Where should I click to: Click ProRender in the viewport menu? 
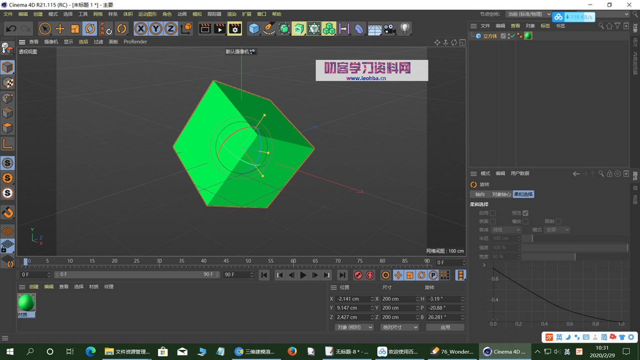(135, 42)
